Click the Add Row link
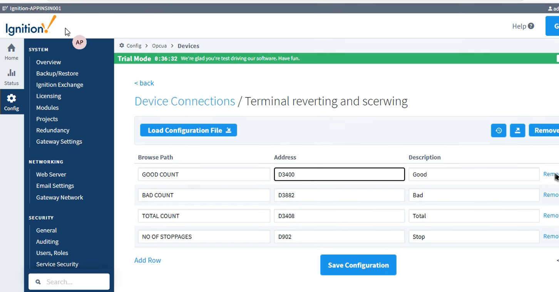Viewport: 559px width, 292px height. (x=147, y=260)
